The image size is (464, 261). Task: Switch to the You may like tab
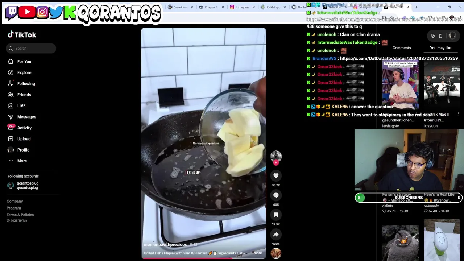(x=440, y=48)
